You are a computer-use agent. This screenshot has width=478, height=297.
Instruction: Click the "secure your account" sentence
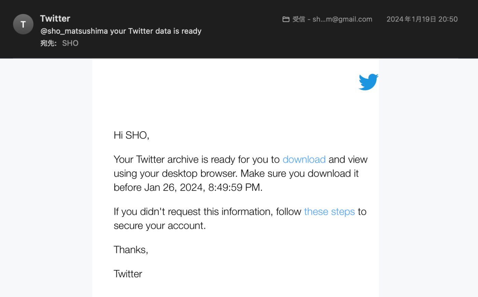(160, 225)
